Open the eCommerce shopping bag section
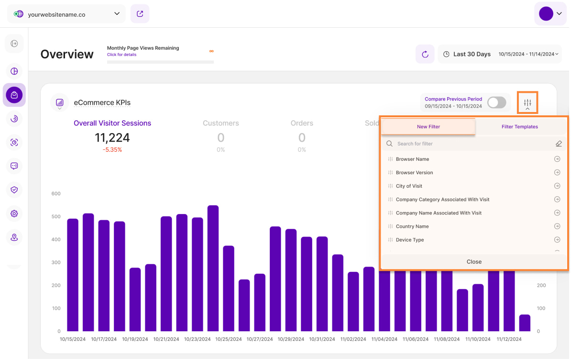 point(14,95)
